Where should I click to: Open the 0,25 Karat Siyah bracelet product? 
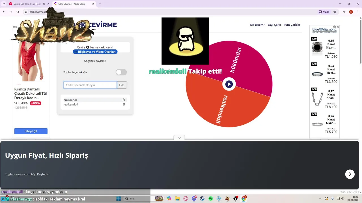324,123
